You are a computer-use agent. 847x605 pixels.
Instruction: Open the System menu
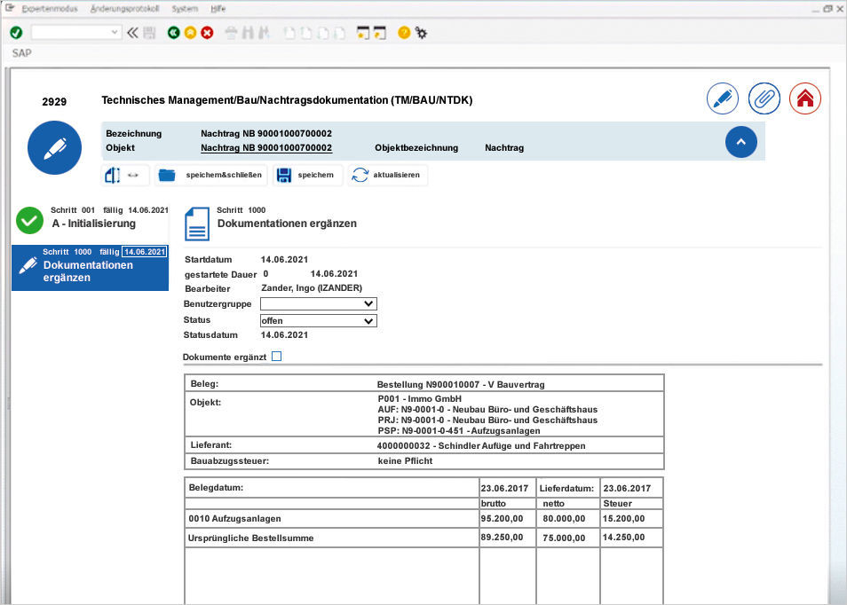pos(187,8)
